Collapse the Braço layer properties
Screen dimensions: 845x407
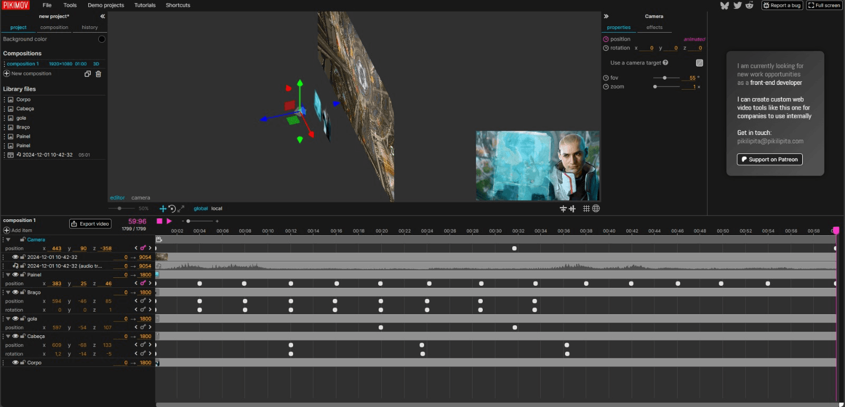8,292
